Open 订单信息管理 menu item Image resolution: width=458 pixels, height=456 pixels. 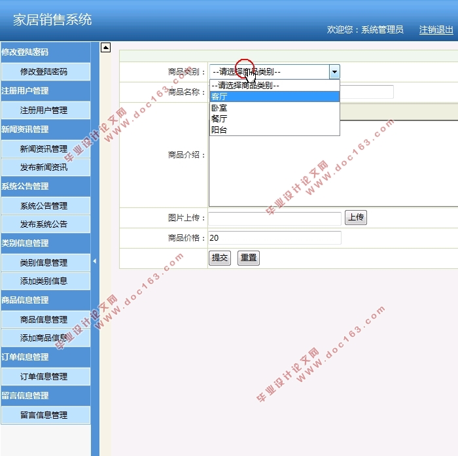pos(46,377)
